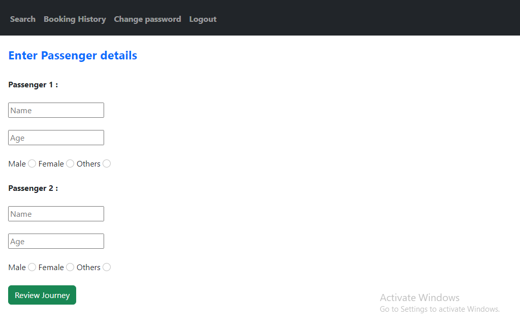Select Male radio for Passenger 1
Screen dimensions: 520x330
pos(32,163)
